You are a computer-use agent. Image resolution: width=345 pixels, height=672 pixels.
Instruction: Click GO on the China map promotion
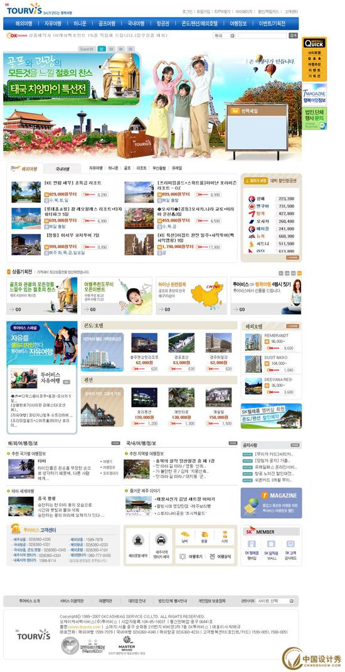(x=164, y=309)
